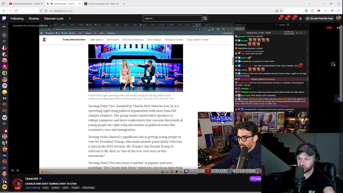The width and height of the screenshot is (343, 193).
Task: Open Trump-Epstein Timeline link
Action: point(197,40)
